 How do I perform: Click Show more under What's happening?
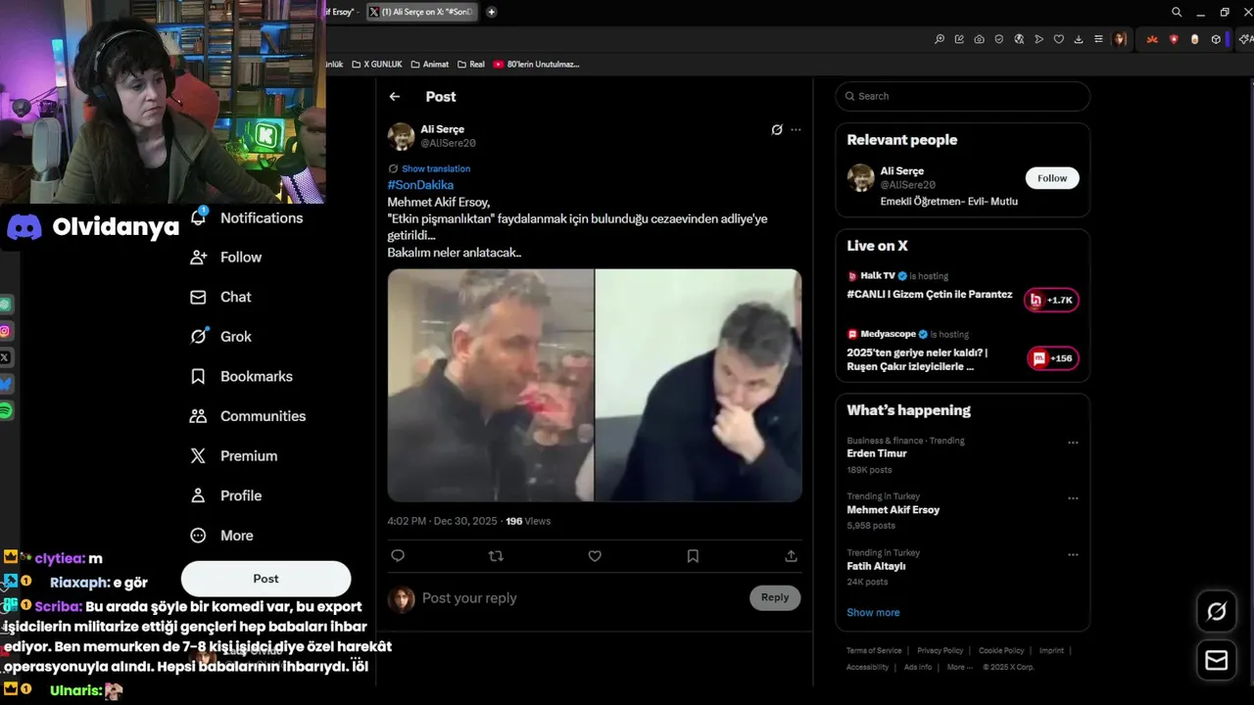(x=873, y=612)
